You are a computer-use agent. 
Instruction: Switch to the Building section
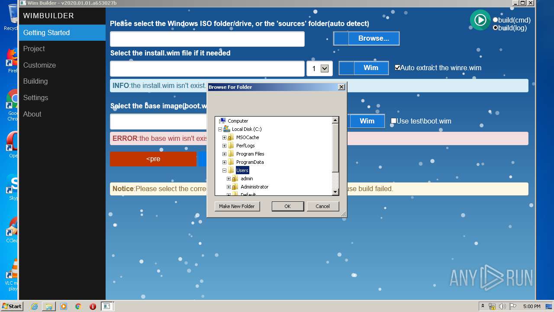(x=62, y=81)
